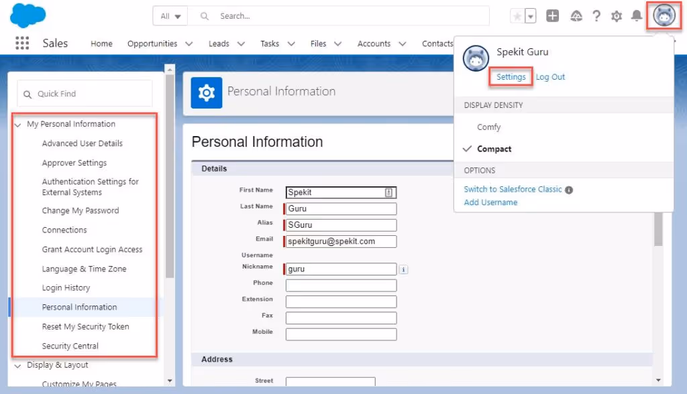Click the Quick Find field
The image size is (687, 394).
tap(85, 94)
